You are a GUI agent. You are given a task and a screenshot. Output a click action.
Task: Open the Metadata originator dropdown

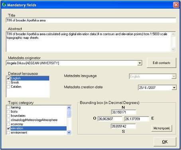pos(140,63)
